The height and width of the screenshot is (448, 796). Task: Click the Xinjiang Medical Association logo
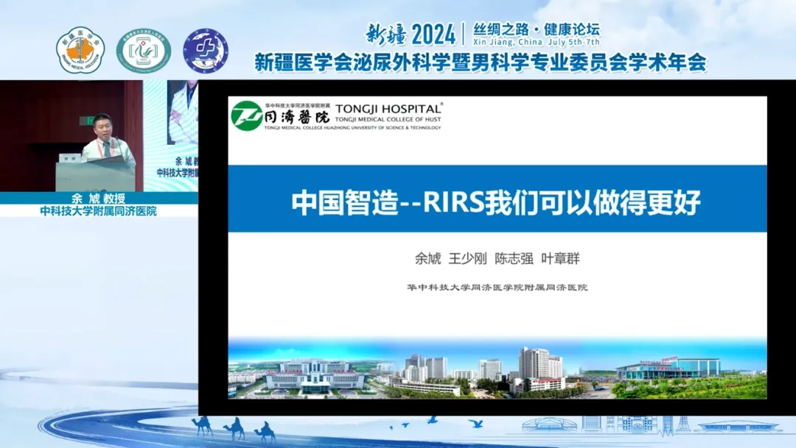[x=80, y=51]
